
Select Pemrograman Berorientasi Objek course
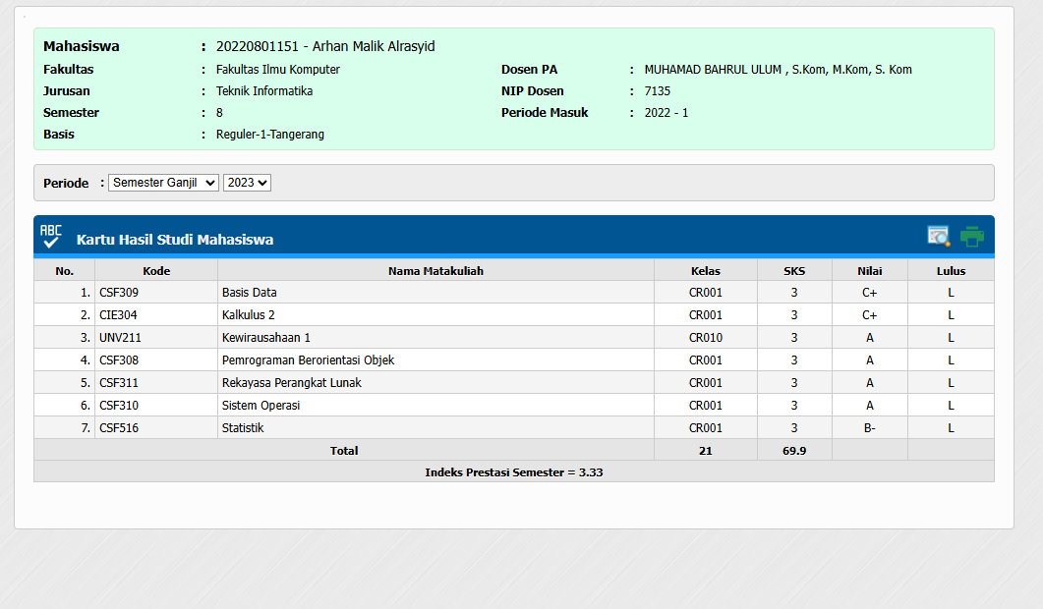308,360
